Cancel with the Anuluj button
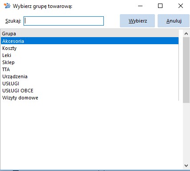190x171 pixels. point(174,21)
